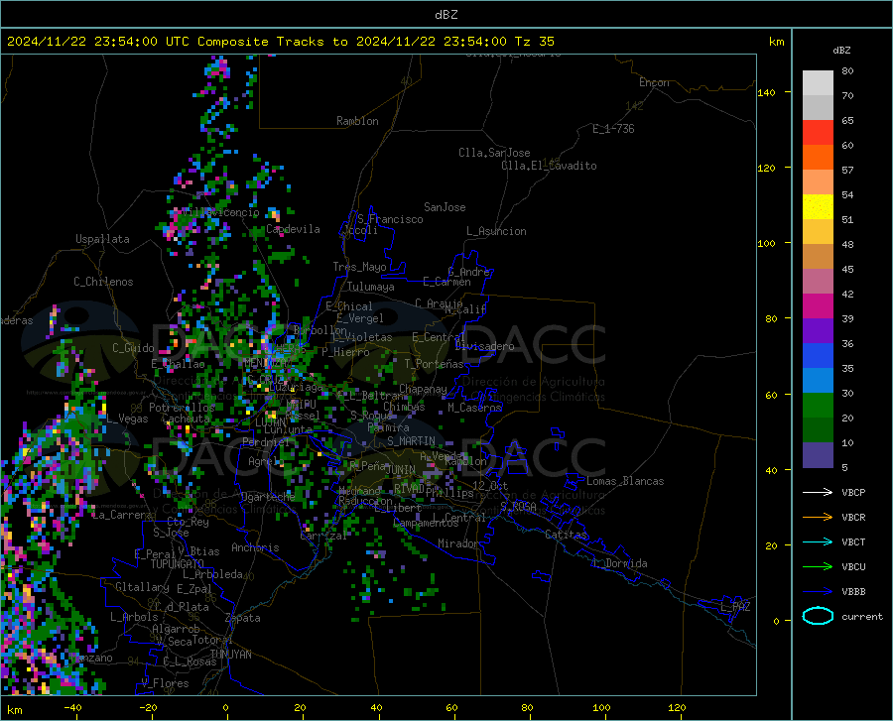The image size is (893, 721).
Task: Click the Tulumaya map label
Action: tap(370, 287)
